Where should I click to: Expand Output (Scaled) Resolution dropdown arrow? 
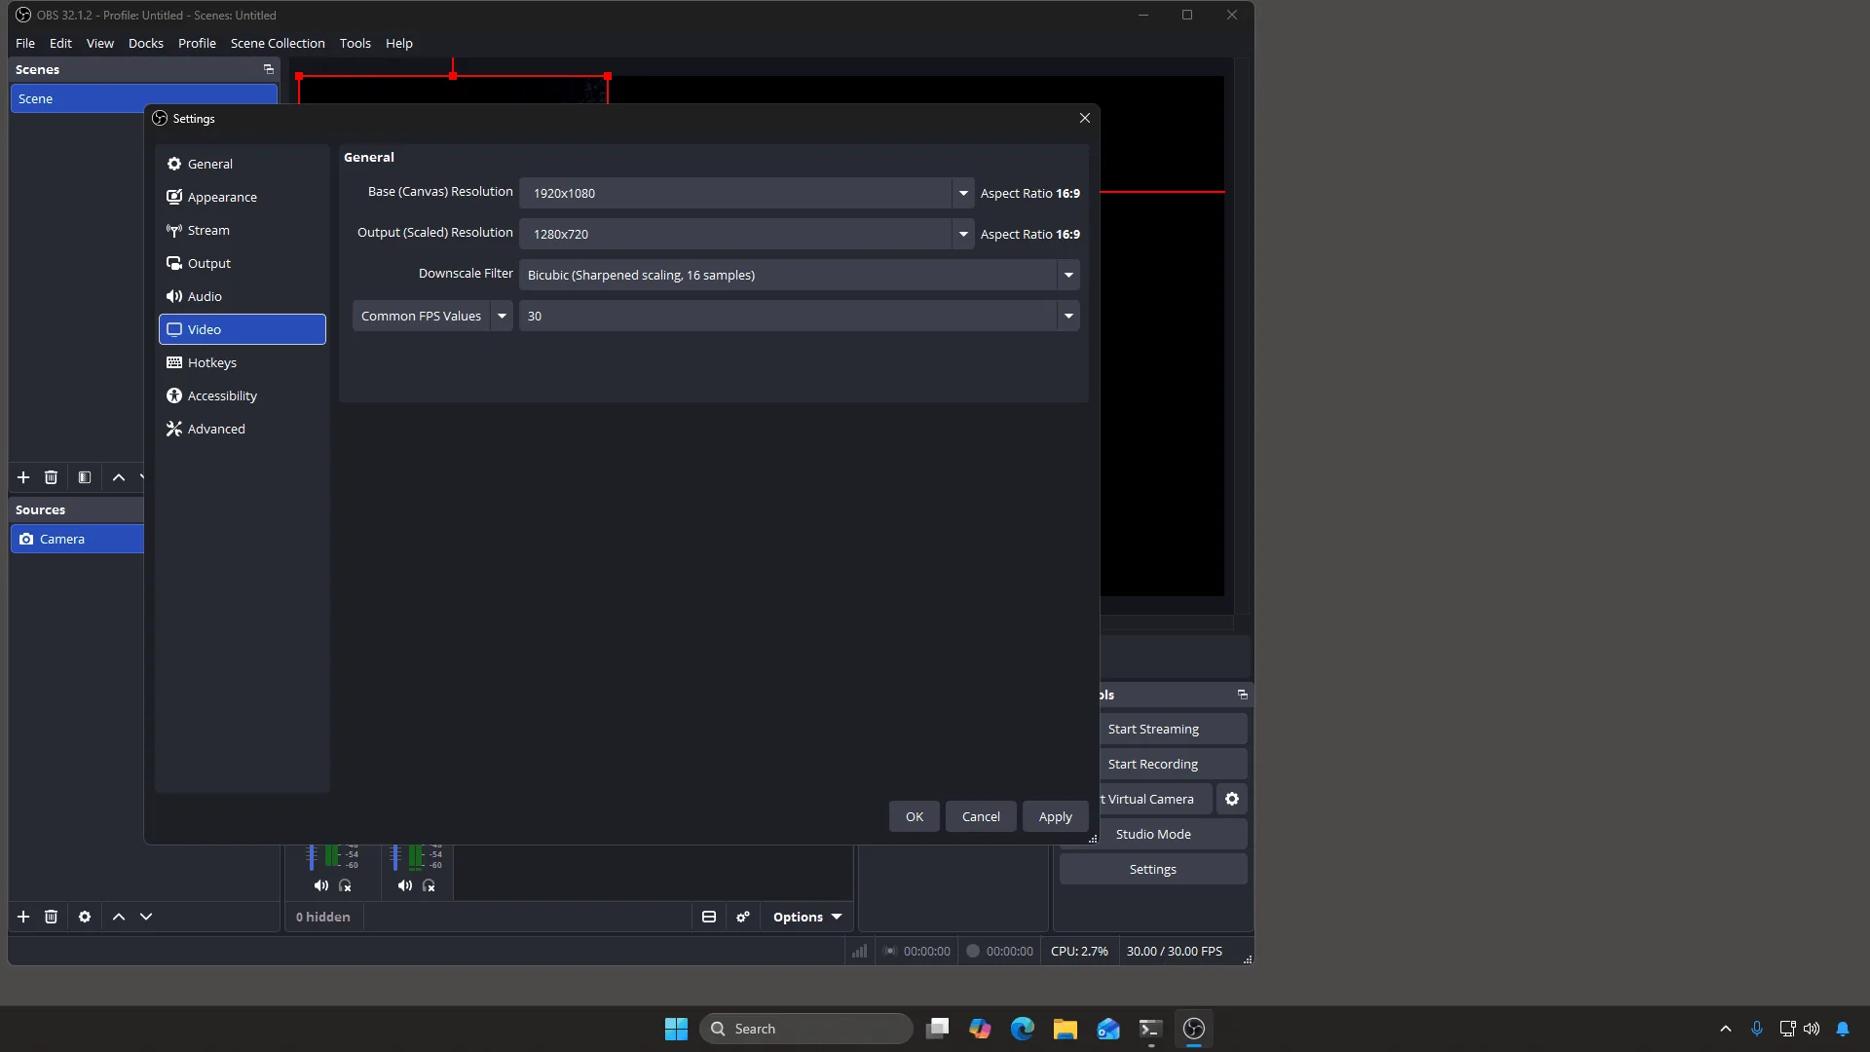963,234
